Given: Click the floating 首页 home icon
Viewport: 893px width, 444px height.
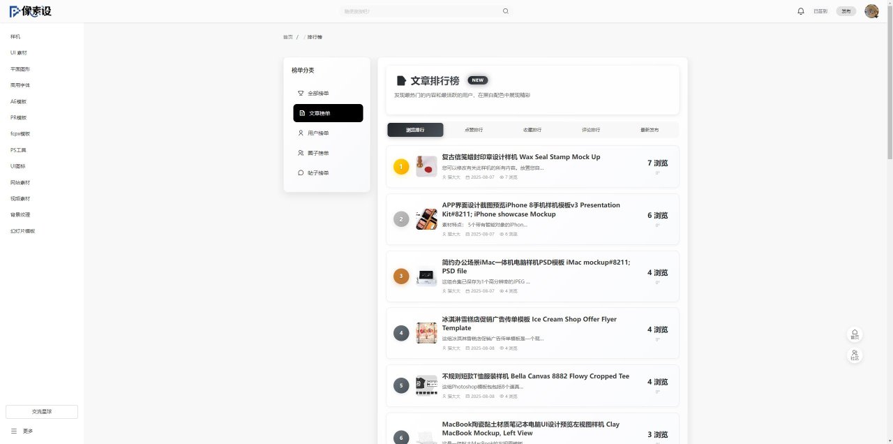Looking at the screenshot, I should 855,334.
